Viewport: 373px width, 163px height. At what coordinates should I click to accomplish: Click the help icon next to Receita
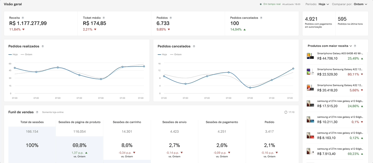tap(23, 18)
